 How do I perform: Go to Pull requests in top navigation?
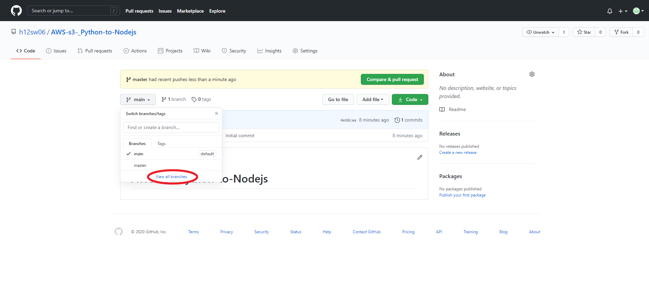pyautogui.click(x=139, y=11)
